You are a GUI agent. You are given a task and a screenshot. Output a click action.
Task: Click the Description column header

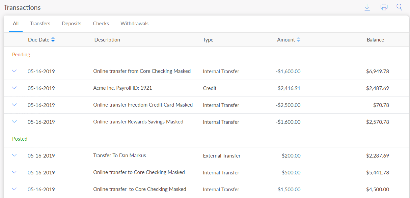coord(107,40)
